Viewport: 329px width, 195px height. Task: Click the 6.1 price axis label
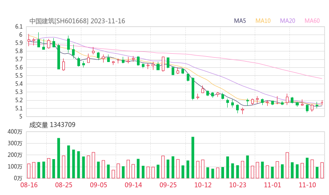tap(19, 27)
